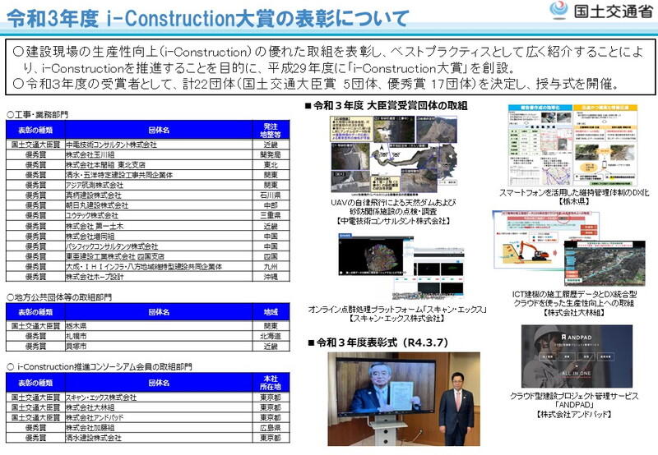This screenshot has width=658, height=455.
Task: Click the 北海道 region cell
Action: coord(271,336)
